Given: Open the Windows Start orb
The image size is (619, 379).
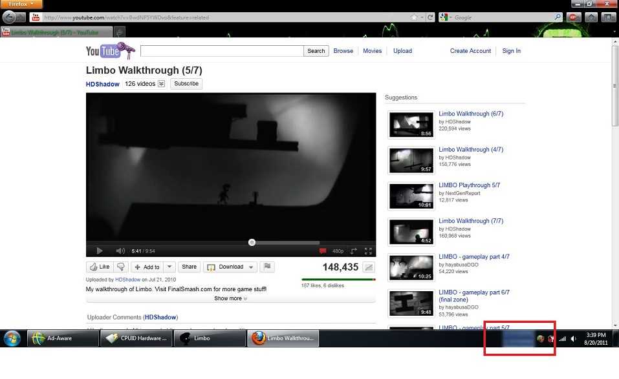Looking at the screenshot, I should click(12, 338).
